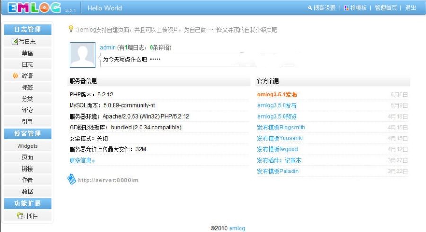Click the 3月22日 date
The image size is (426, 232).
point(398,171)
